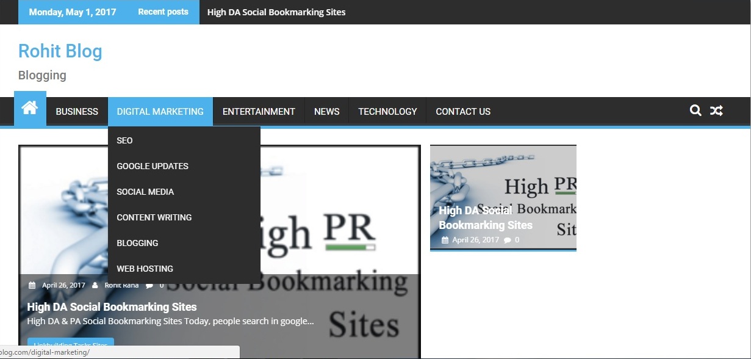
Task: Open the Digital Marketing menu item
Action: click(x=160, y=111)
